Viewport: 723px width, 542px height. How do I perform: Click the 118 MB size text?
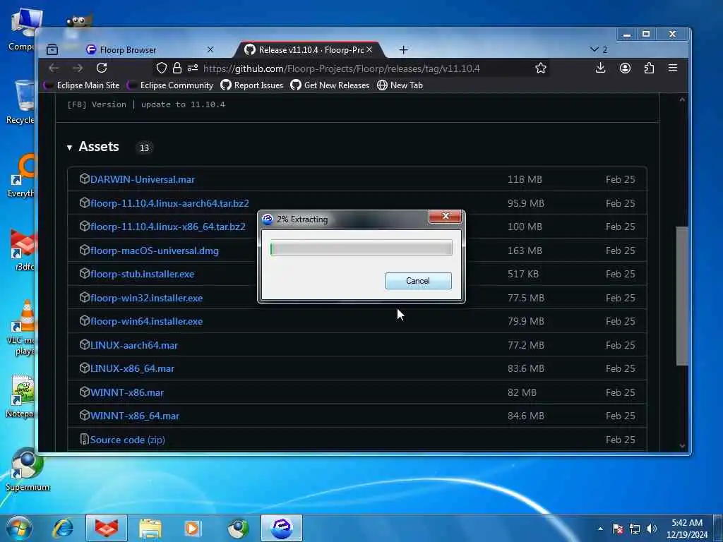click(x=525, y=179)
